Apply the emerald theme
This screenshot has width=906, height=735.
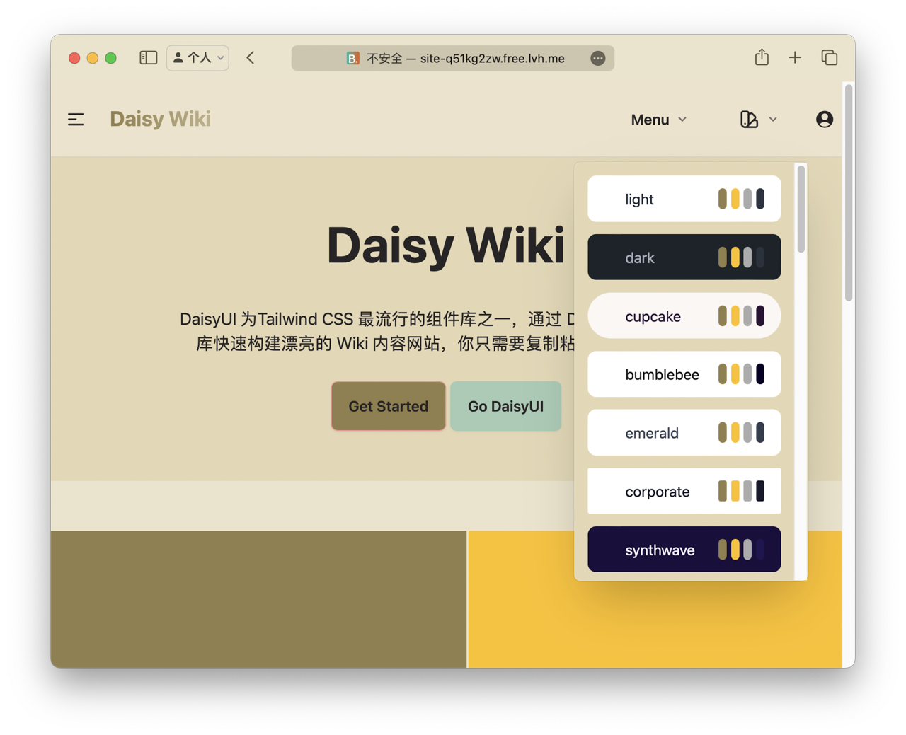coord(684,433)
